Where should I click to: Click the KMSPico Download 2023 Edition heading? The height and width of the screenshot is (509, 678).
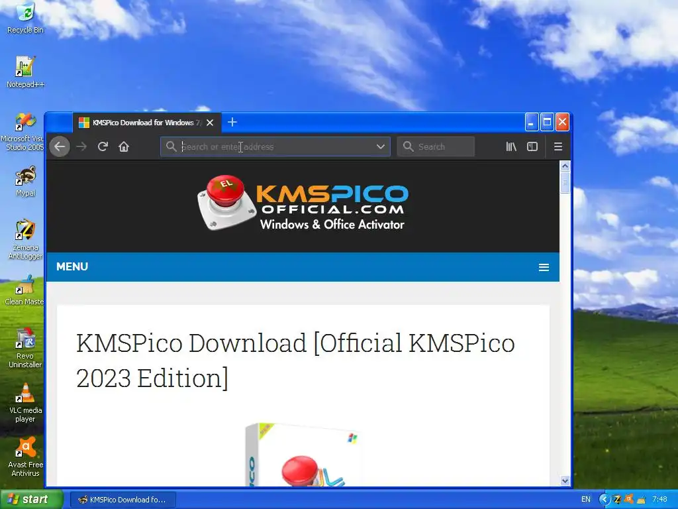(x=295, y=360)
